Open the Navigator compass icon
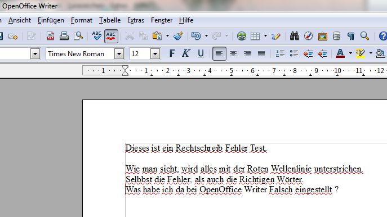The width and height of the screenshot is (387, 217). click(308, 36)
